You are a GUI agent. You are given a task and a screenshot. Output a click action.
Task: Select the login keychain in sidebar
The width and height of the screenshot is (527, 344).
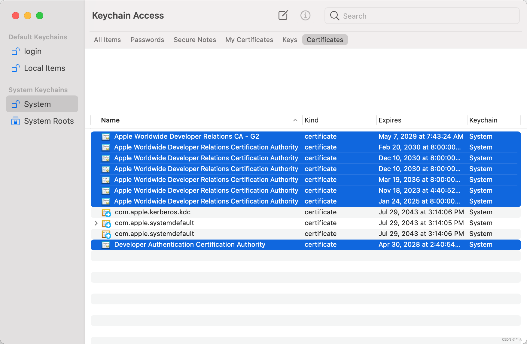[42, 51]
